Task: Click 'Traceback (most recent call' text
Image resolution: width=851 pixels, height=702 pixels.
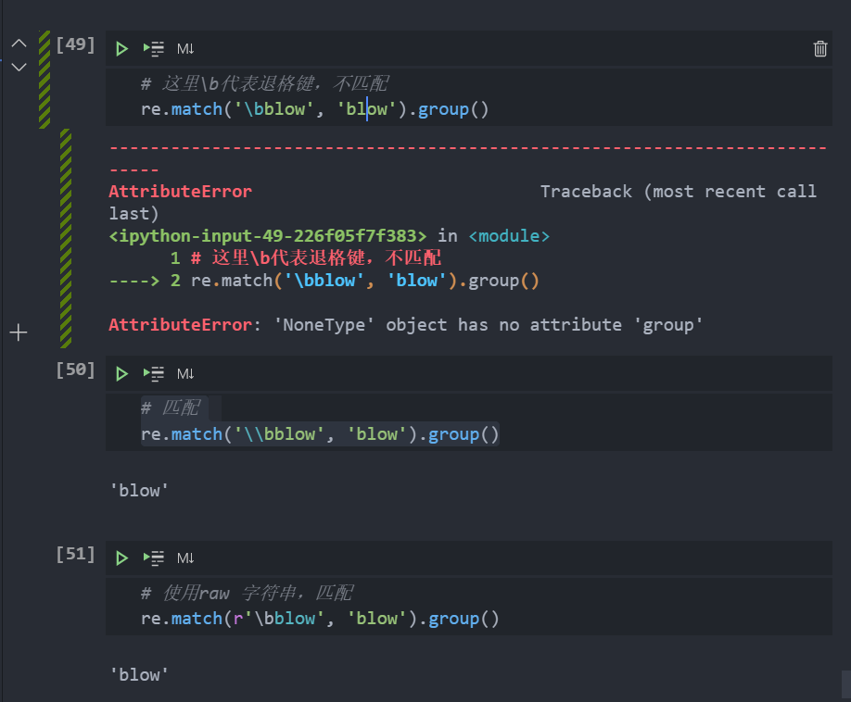Action: click(679, 192)
